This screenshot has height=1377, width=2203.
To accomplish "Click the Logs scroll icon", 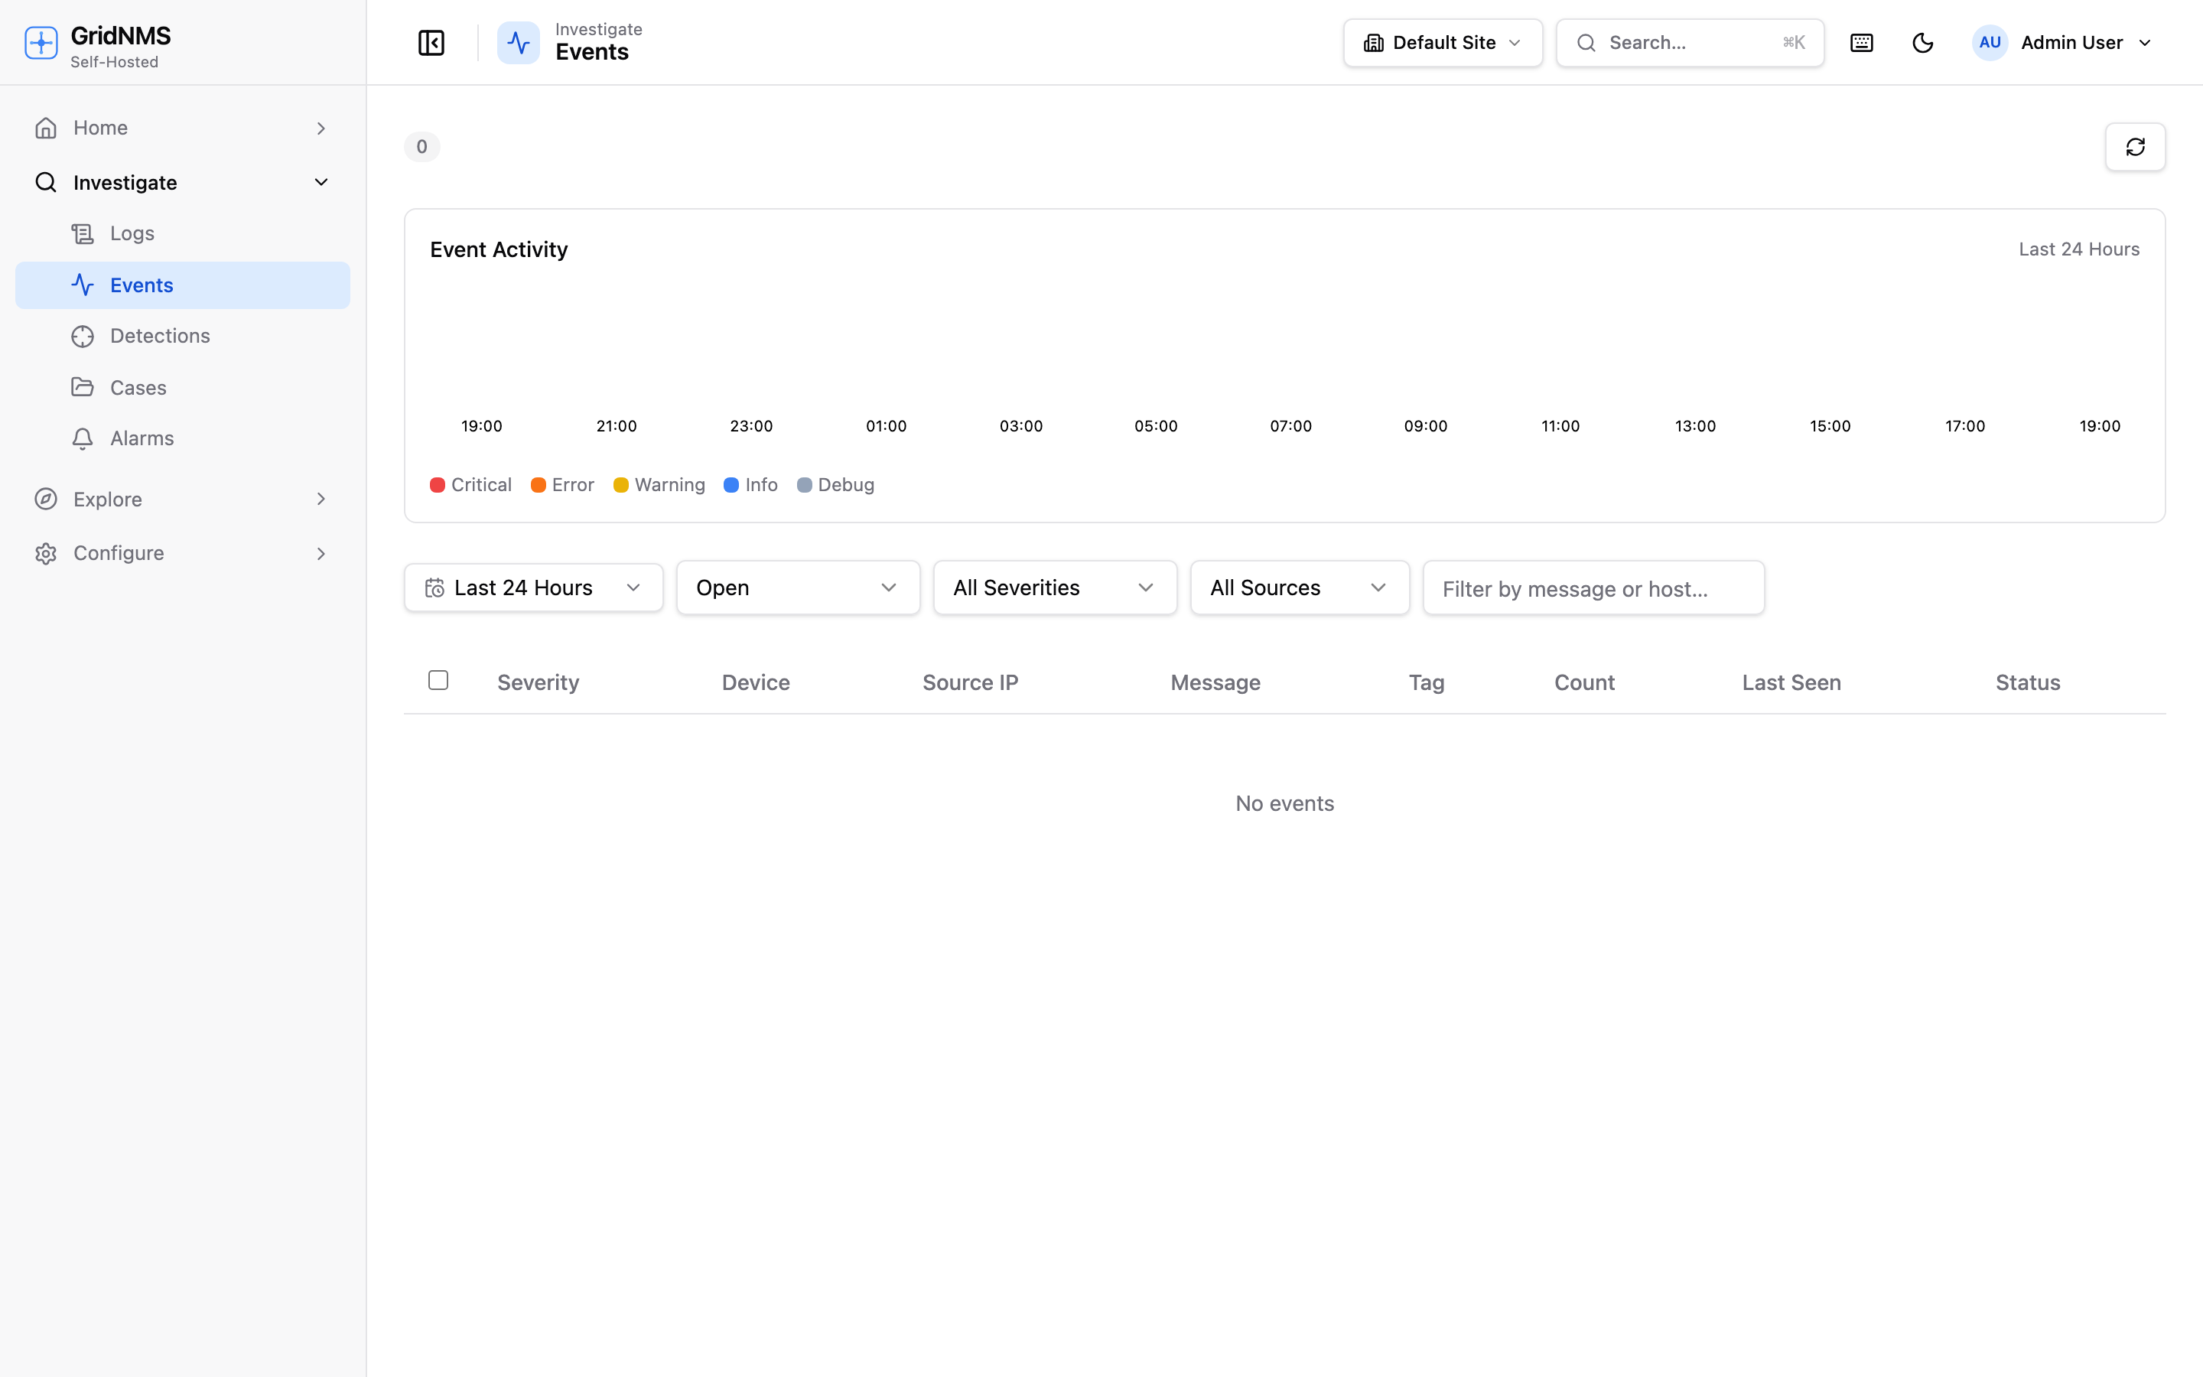I will (83, 234).
